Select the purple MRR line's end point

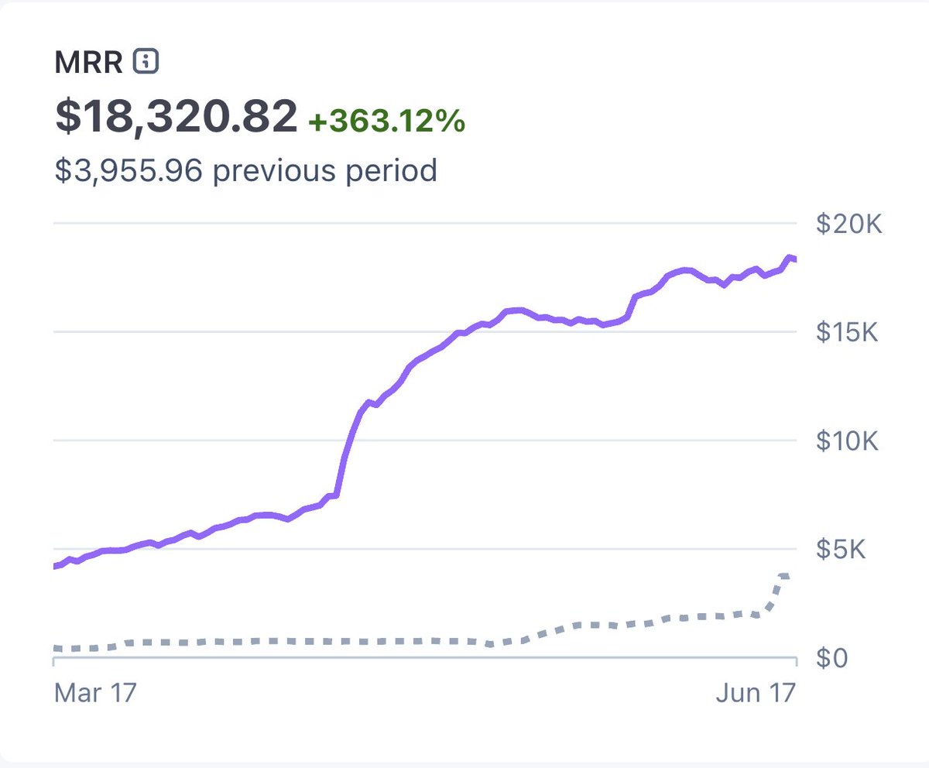[794, 259]
